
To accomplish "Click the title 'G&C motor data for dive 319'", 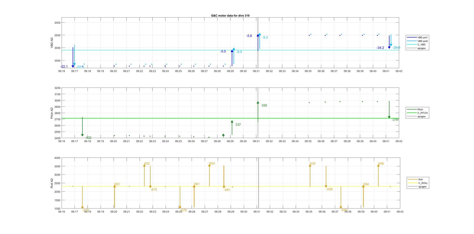I will (x=230, y=16).
